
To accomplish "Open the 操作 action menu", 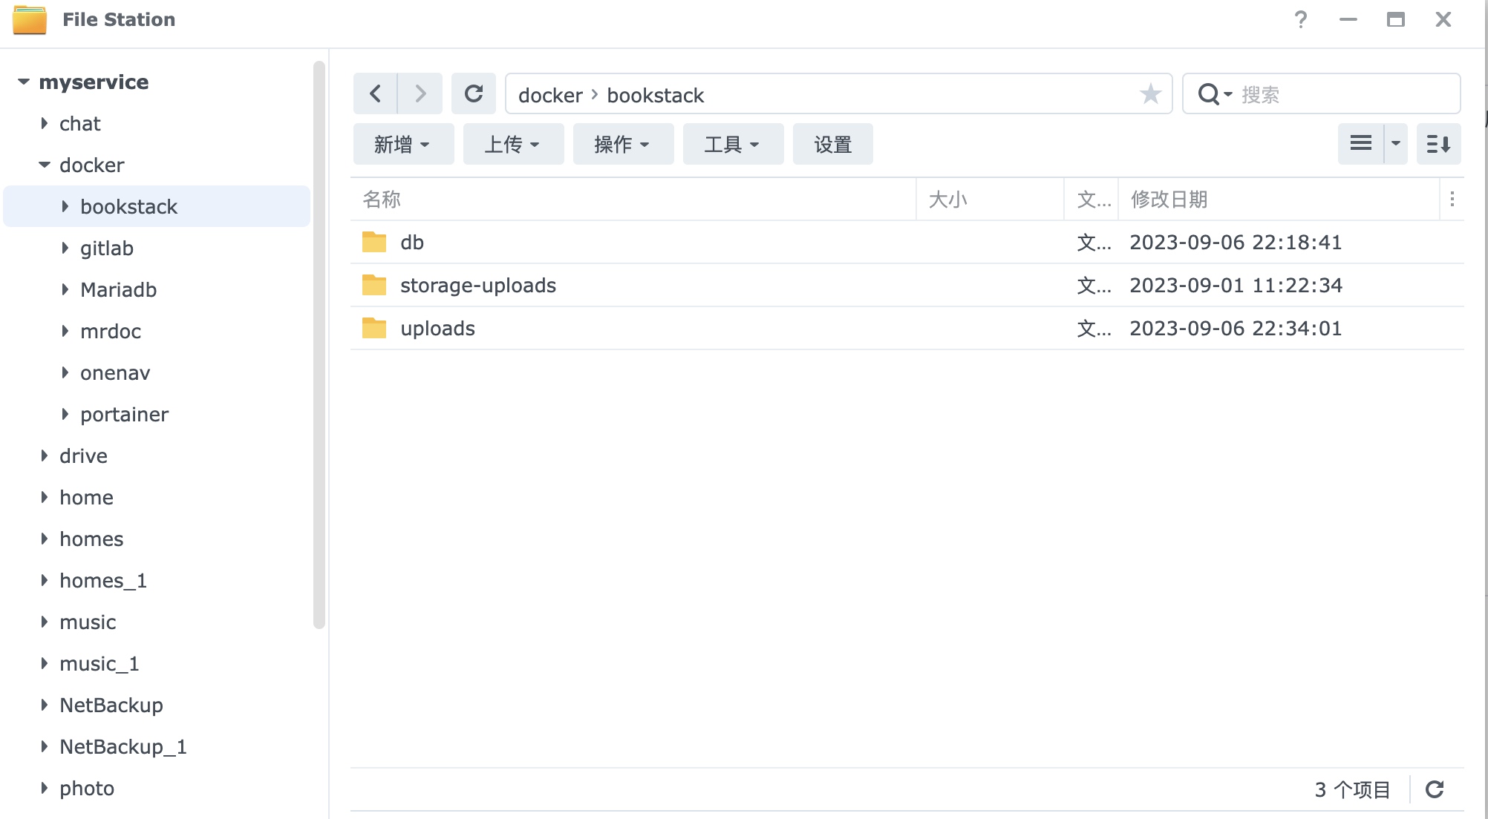I will point(622,144).
